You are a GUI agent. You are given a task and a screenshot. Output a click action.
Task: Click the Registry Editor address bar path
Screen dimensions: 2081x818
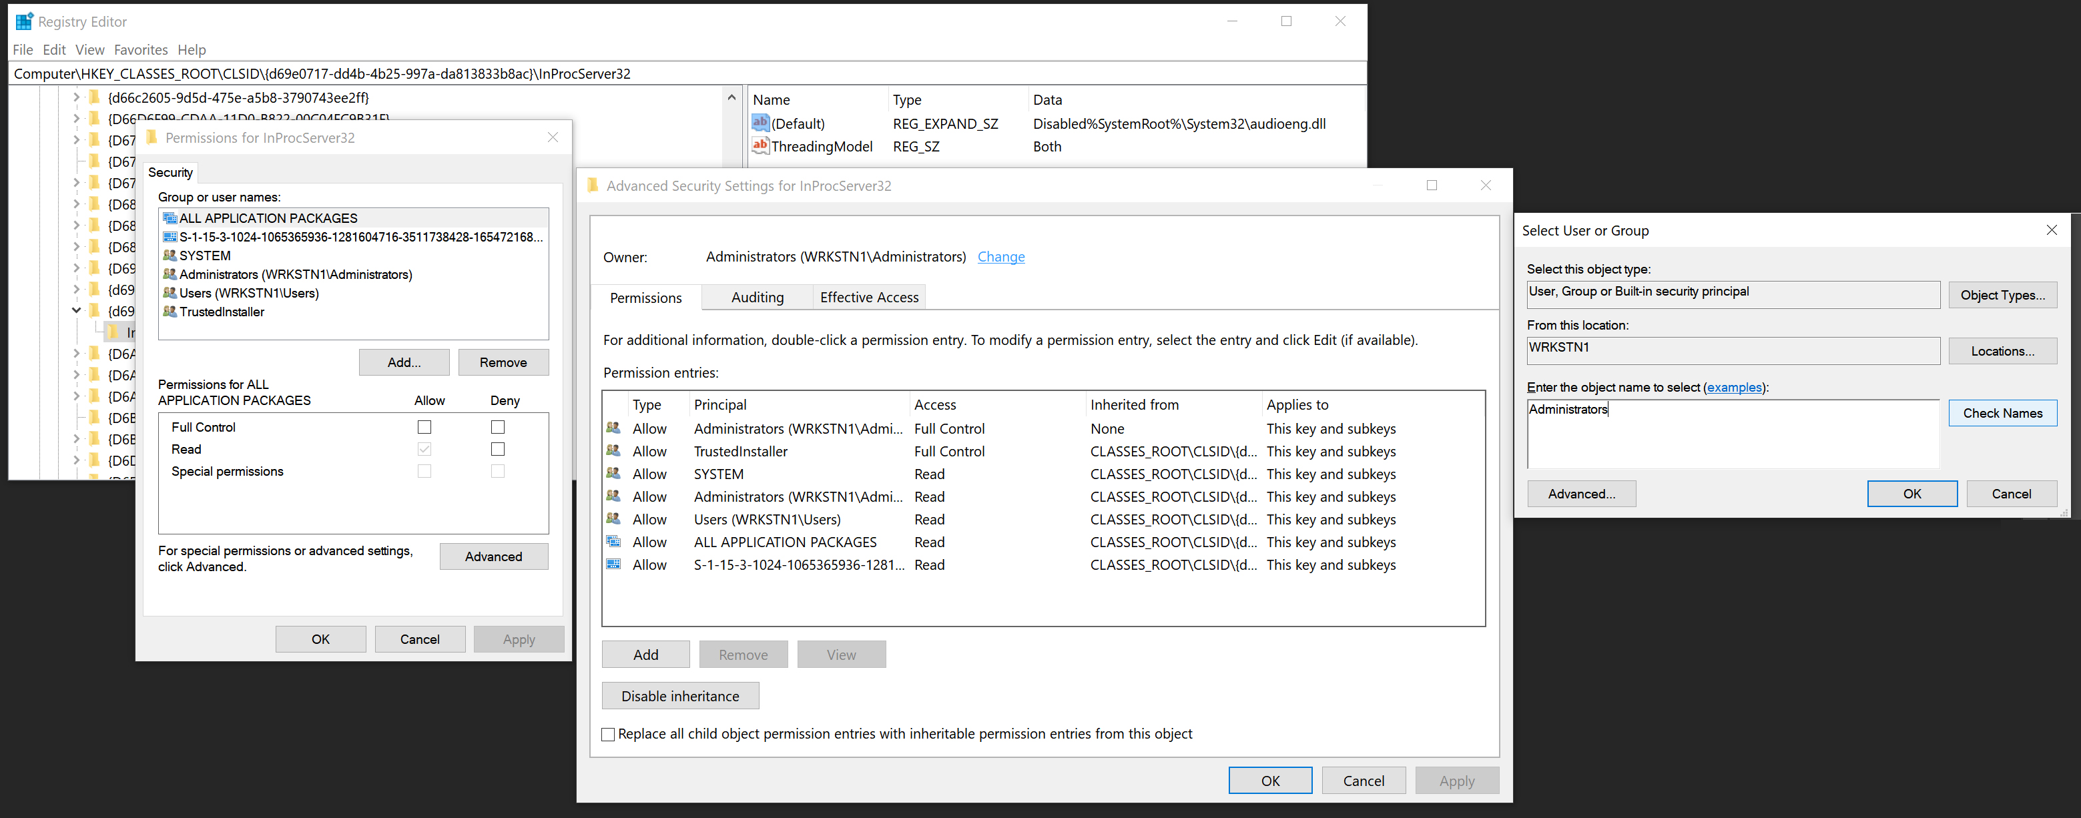[x=688, y=73]
